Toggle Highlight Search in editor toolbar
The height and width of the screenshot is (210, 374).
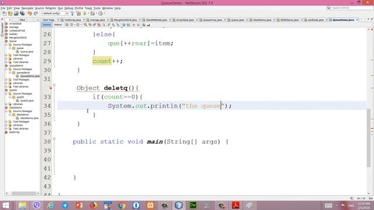click(x=99, y=24)
